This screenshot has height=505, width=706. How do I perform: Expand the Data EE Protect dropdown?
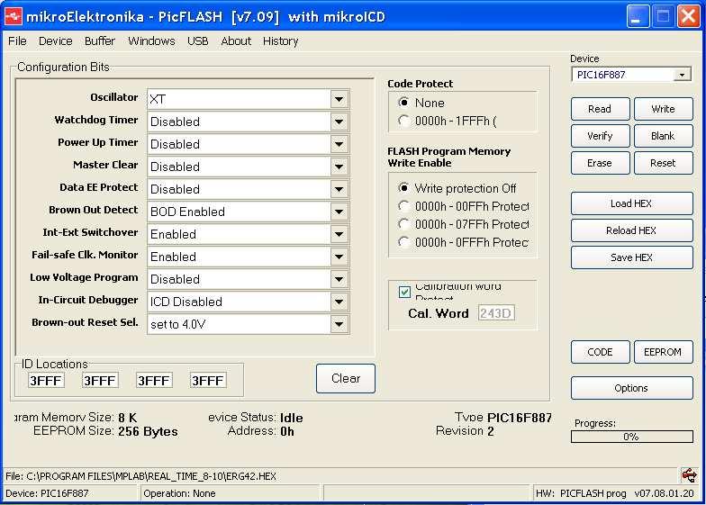339,189
